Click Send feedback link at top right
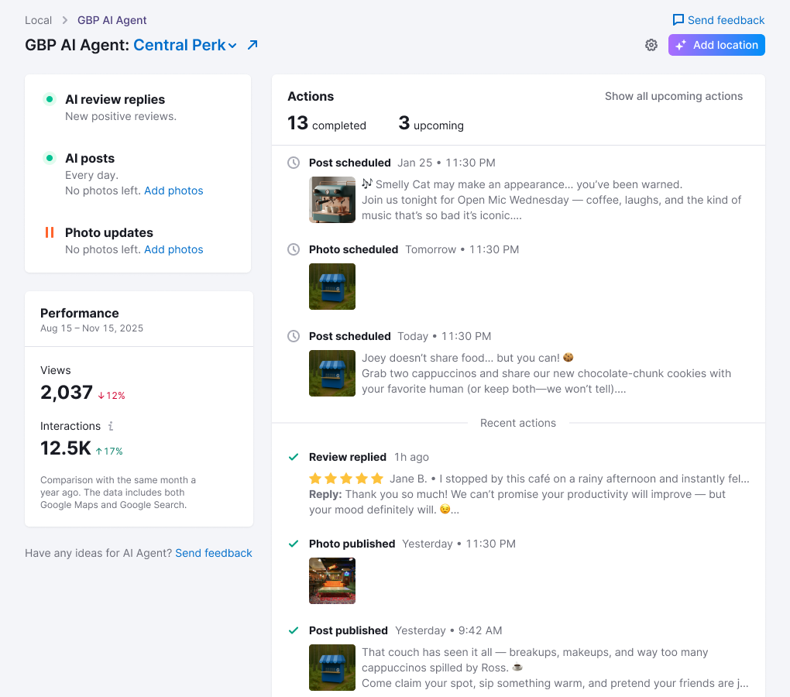This screenshot has width=790, height=697. click(x=726, y=20)
